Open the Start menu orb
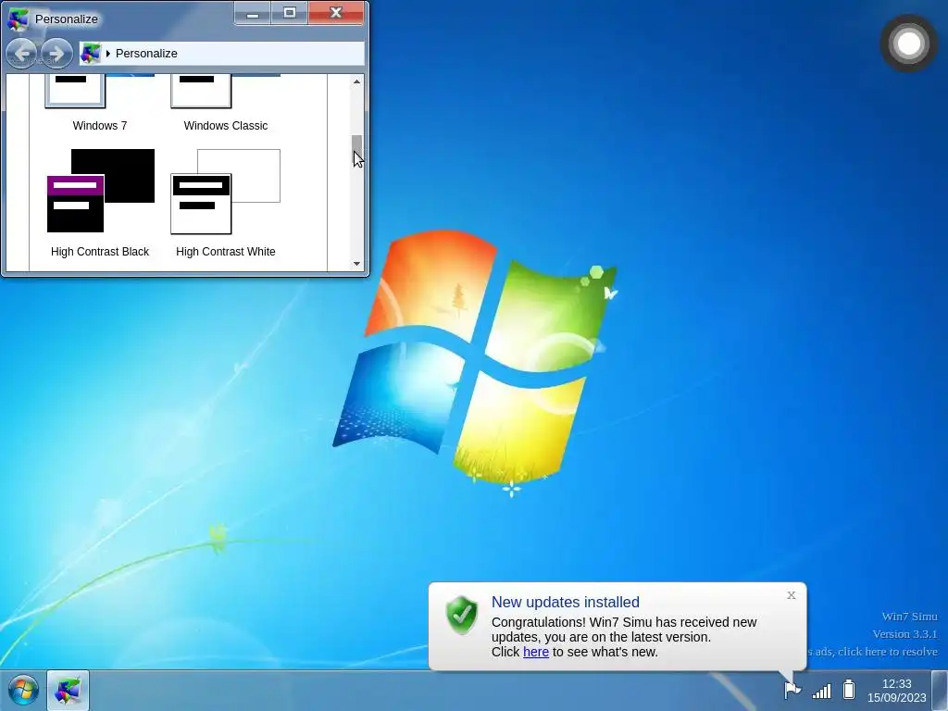Viewport: 948px width, 711px height. [23, 691]
